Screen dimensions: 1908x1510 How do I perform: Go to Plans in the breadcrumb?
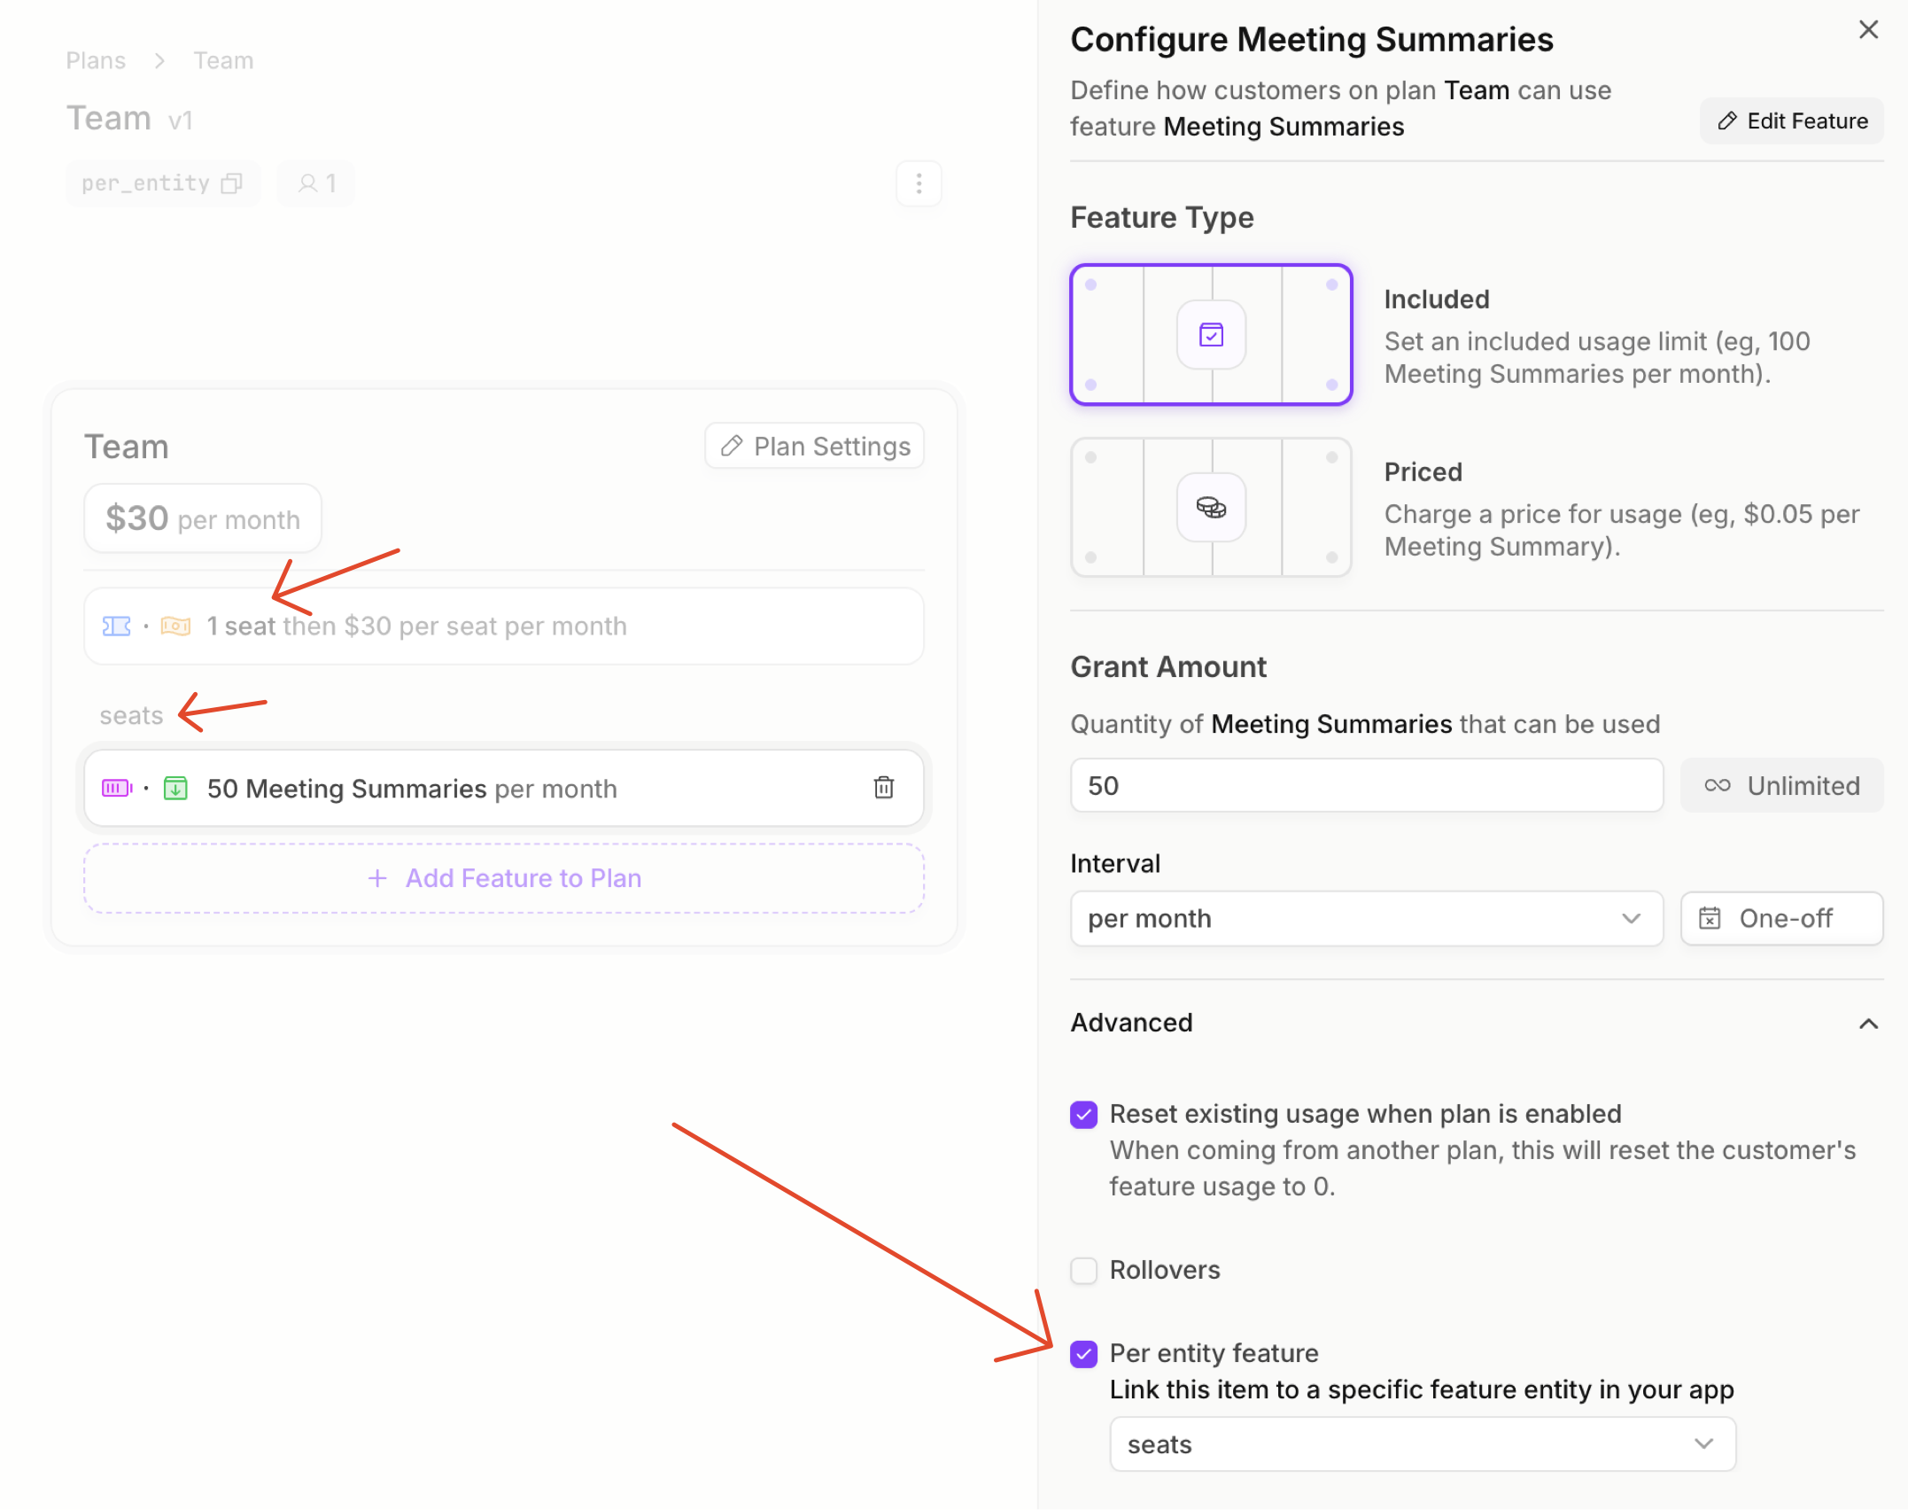[96, 60]
